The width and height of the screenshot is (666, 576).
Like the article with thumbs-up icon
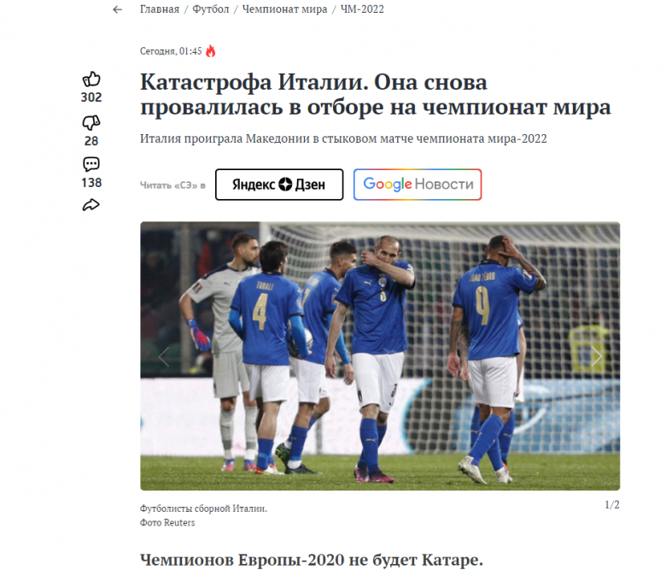point(91,79)
